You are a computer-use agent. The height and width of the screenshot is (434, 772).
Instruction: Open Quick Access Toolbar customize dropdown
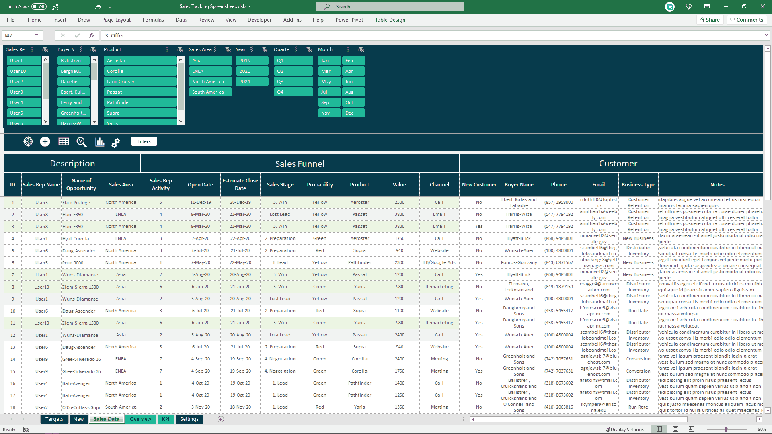pos(110,7)
